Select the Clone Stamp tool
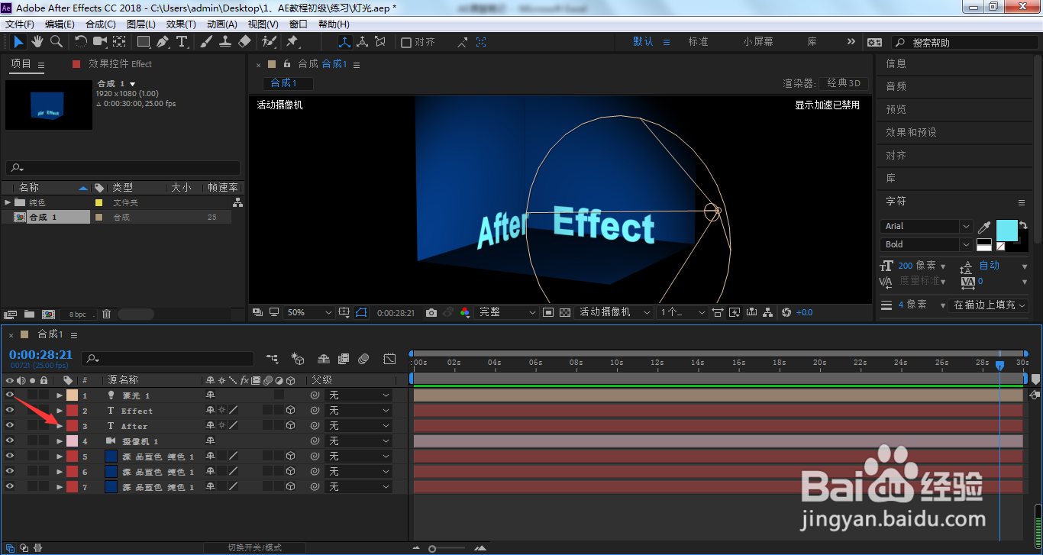 (x=225, y=42)
